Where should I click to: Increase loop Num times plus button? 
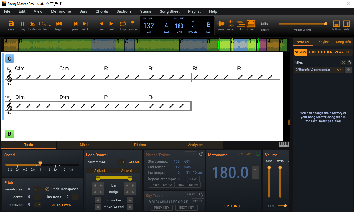point(124,162)
